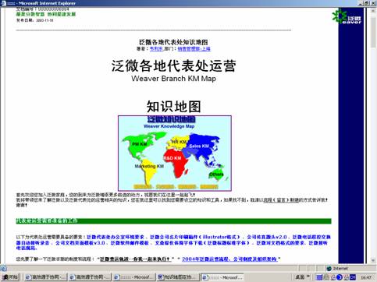Open the 2004 operations process link

tap(229, 259)
